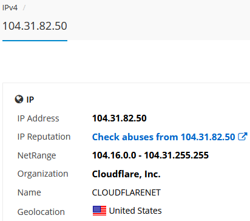Click the globe icon beside IP heading
Image resolution: width=250 pixels, height=221 pixels.
click(x=19, y=100)
